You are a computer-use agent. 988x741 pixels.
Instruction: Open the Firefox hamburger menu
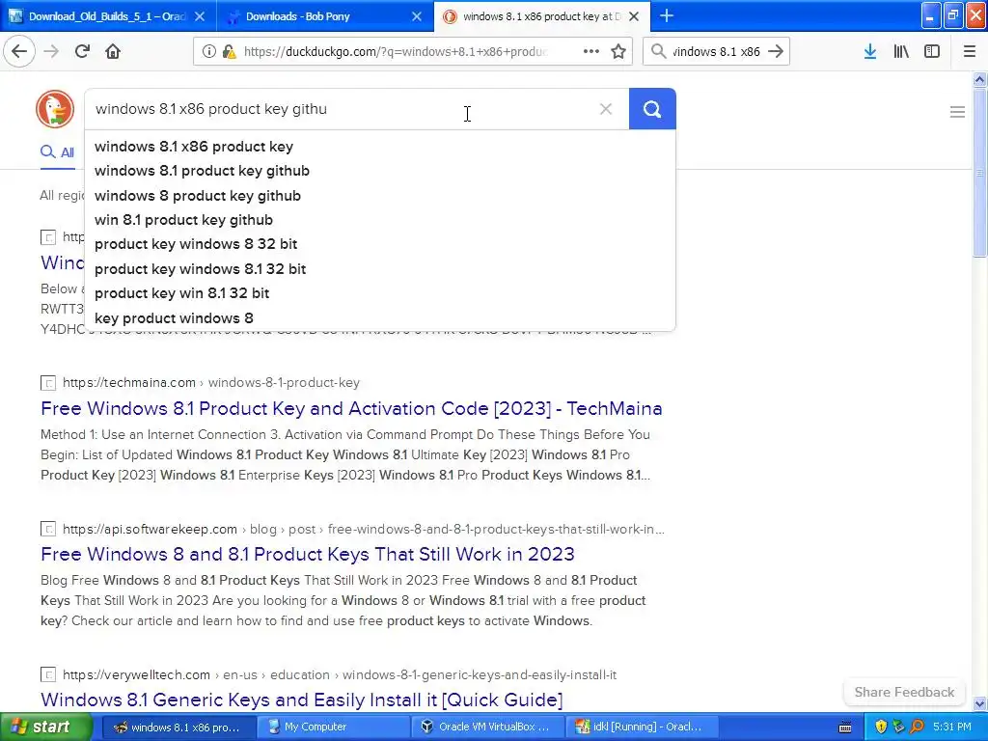pyautogui.click(x=969, y=51)
